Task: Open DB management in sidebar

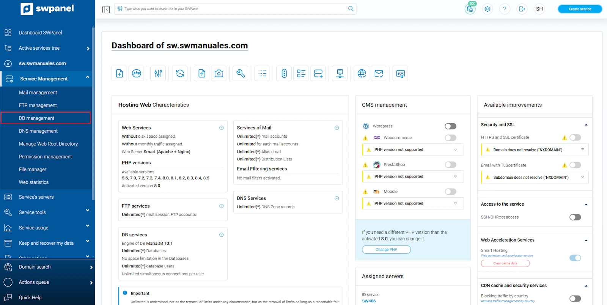Action: 37,118
